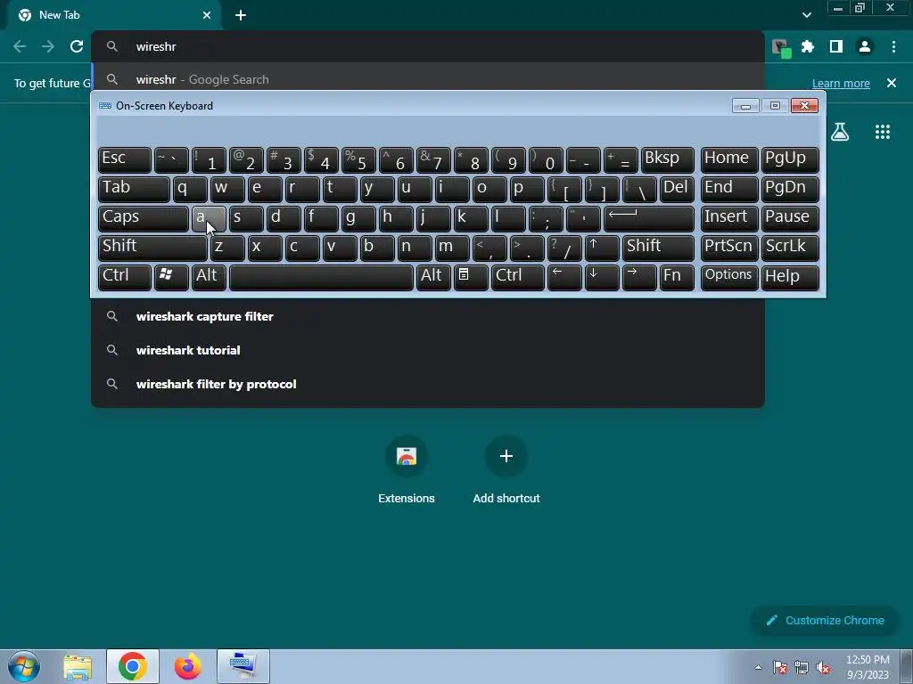Expand the tab search chevron
Screen dimensions: 913x684
(806, 15)
